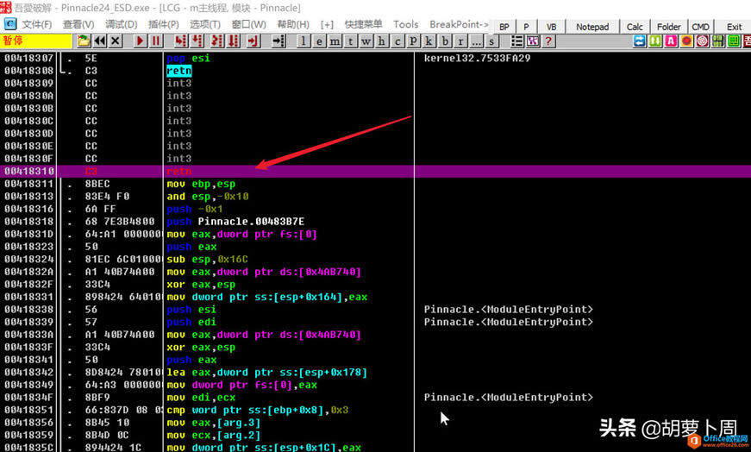Image resolution: width=751 pixels, height=452 pixels.
Task: Open Call stack with the k button
Action: click(x=429, y=41)
